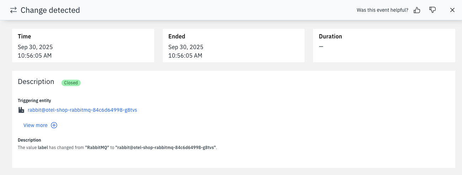This screenshot has width=462, height=175.
Task: Click the thumbs down not helpful icon
Action: 433,10
